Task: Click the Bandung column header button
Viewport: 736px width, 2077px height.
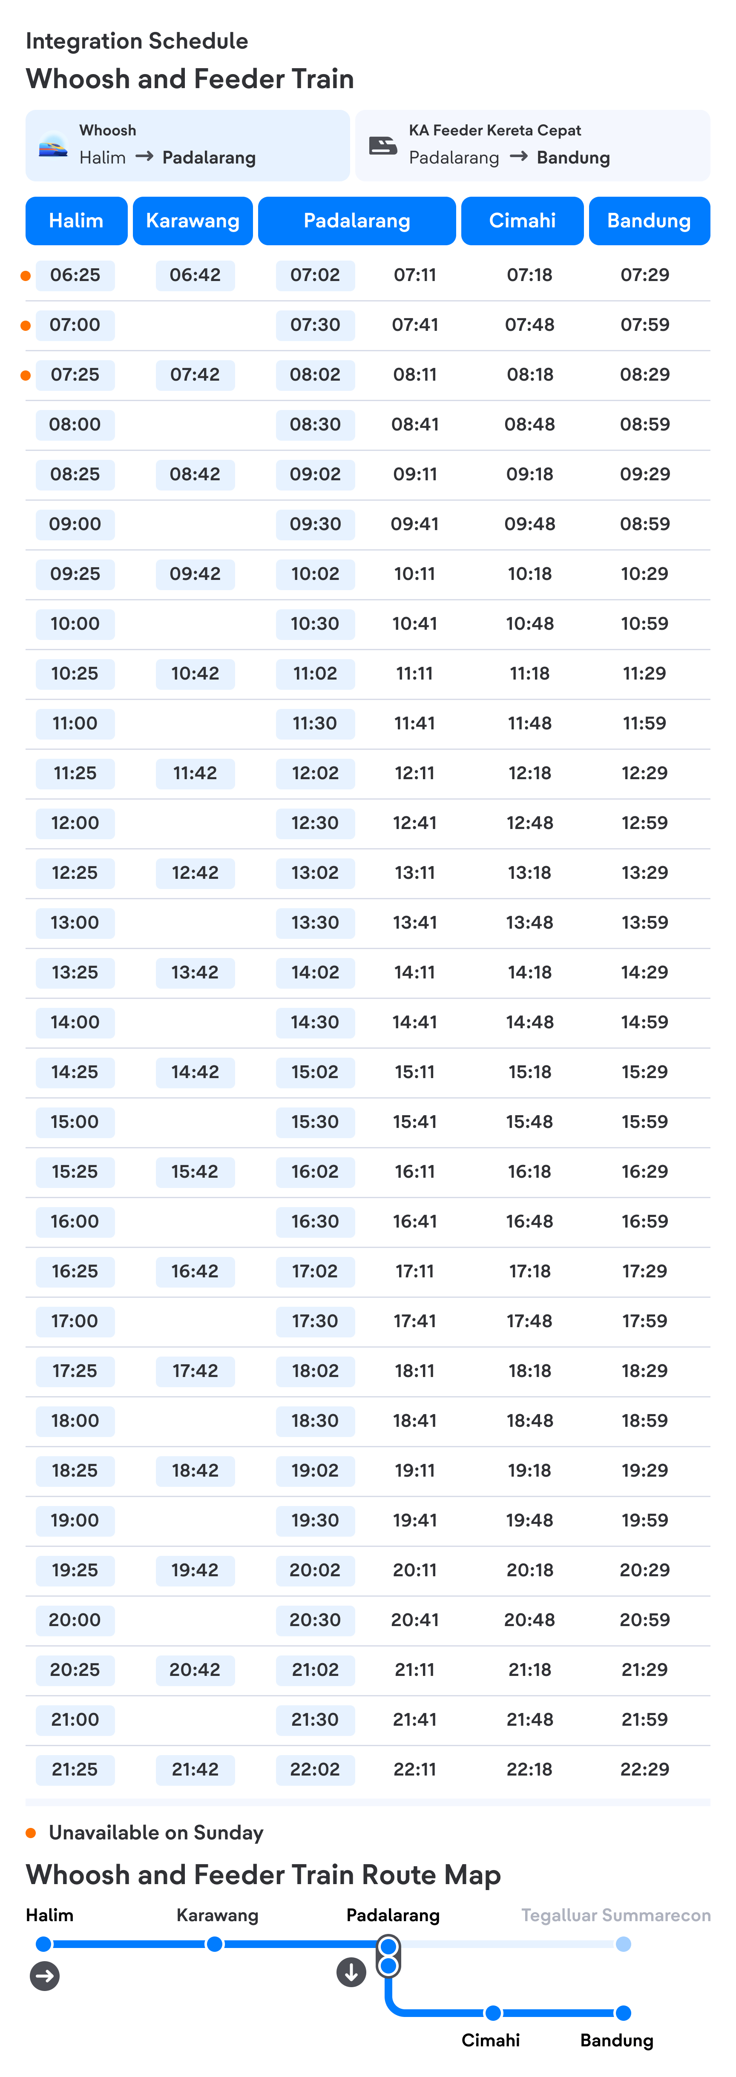Action: coord(649,221)
